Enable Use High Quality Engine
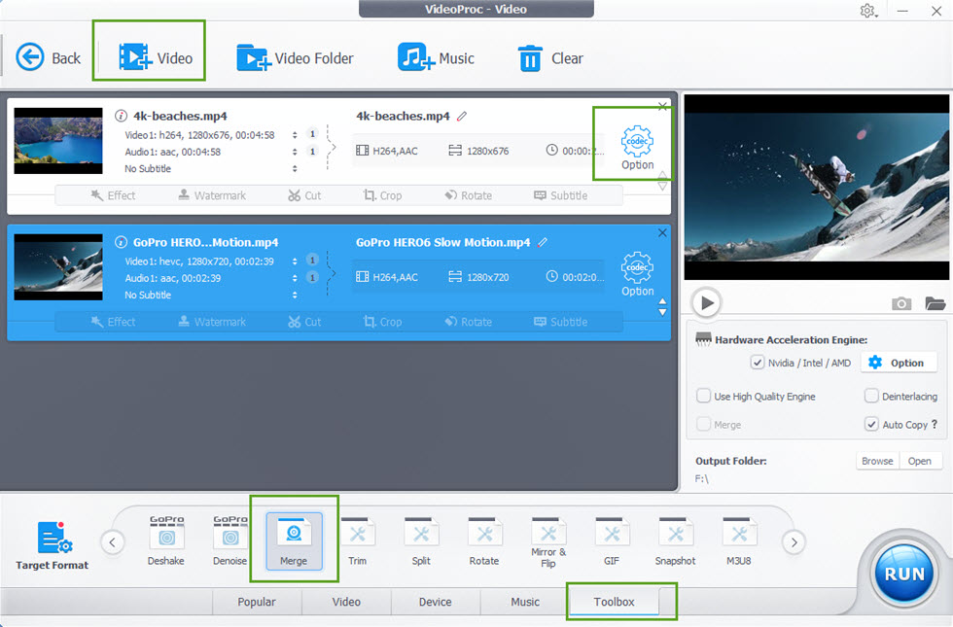The height and width of the screenshot is (627, 953). point(704,397)
